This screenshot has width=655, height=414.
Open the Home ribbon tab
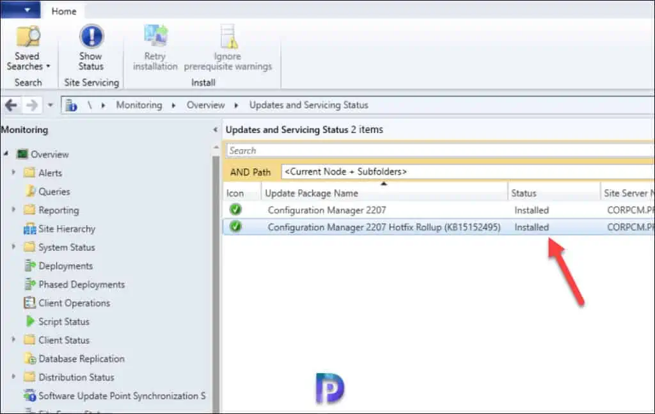click(x=64, y=12)
